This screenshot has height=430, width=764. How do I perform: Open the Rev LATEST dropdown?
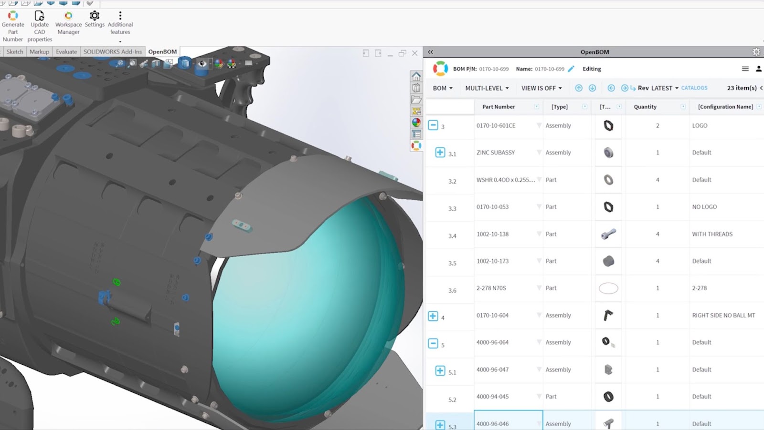(658, 88)
